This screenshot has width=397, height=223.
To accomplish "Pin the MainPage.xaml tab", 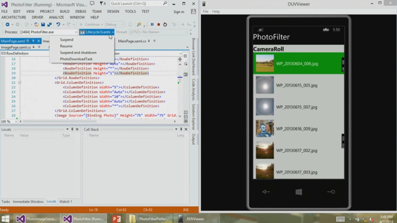I will pos(33,41).
